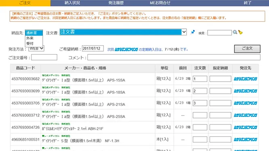Click product code 4537693003699

coord(25,91)
